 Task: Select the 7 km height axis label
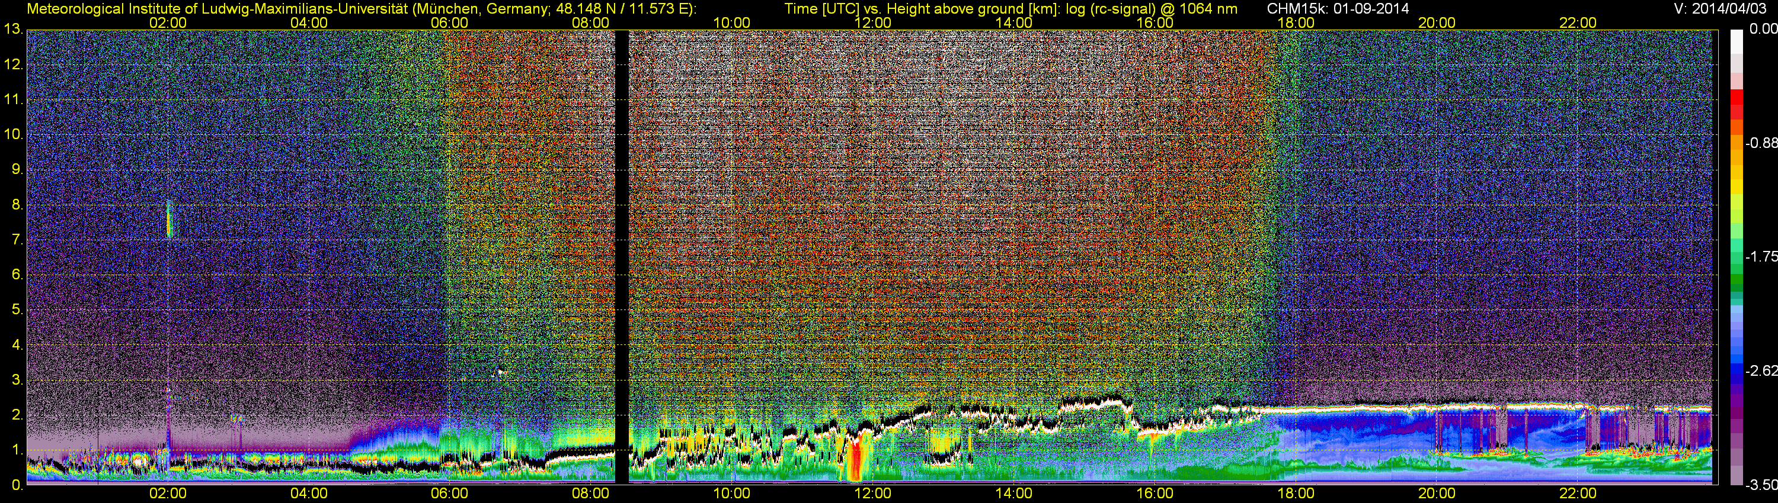click(x=17, y=240)
